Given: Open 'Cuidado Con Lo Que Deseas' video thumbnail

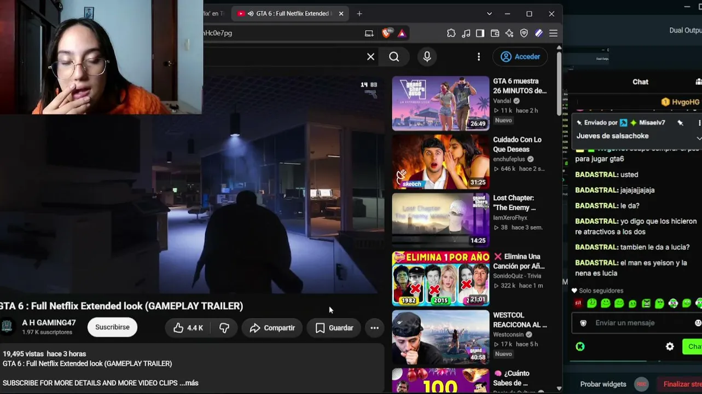Looking at the screenshot, I should click(440, 161).
